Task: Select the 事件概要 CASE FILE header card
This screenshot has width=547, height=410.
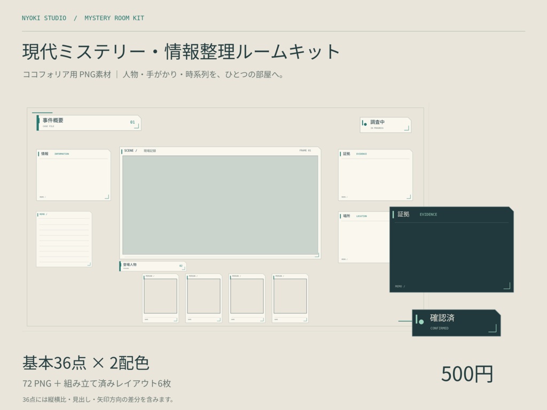Action: [89, 123]
